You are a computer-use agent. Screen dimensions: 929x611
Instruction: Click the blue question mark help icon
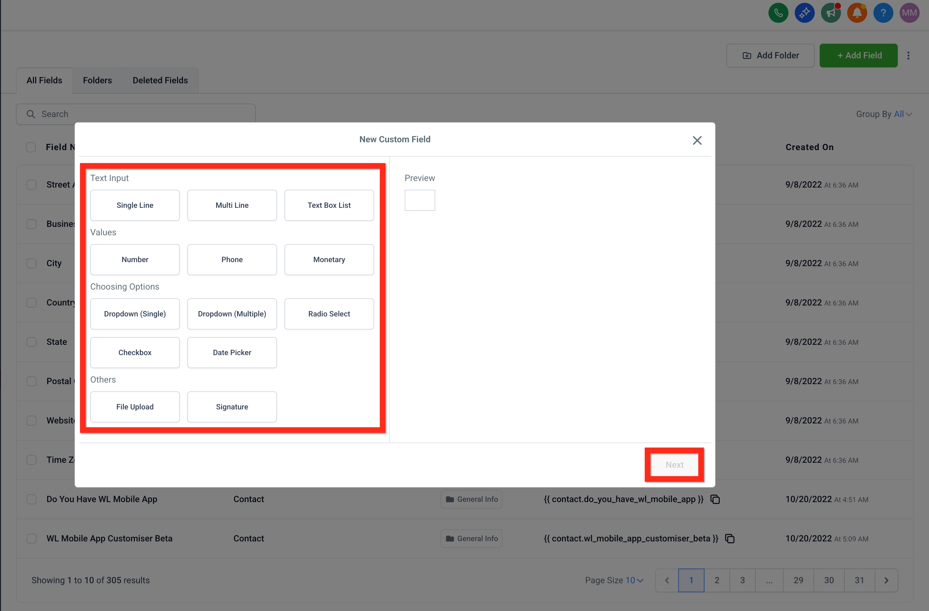883,13
